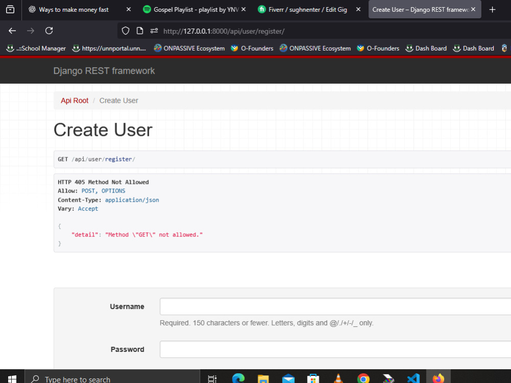The height and width of the screenshot is (383, 511).
Task: Open the first O-Founders bookmark
Action: pyautogui.click(x=252, y=48)
